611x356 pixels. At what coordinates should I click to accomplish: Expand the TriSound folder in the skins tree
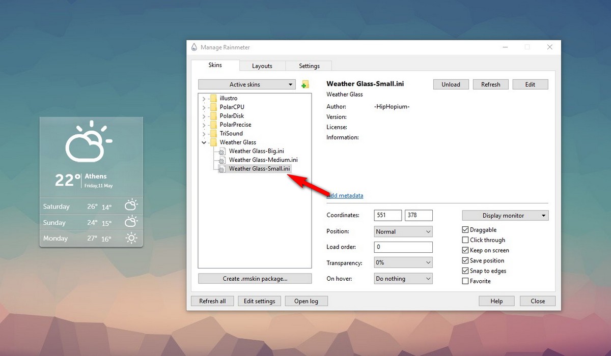point(204,133)
